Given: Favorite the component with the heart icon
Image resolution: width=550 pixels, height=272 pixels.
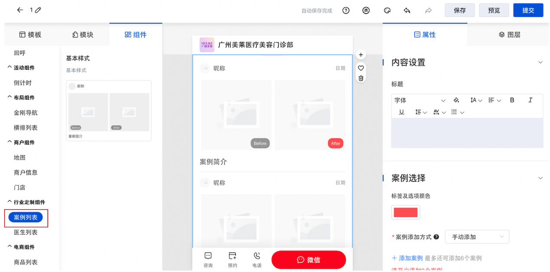Looking at the screenshot, I should point(361,68).
